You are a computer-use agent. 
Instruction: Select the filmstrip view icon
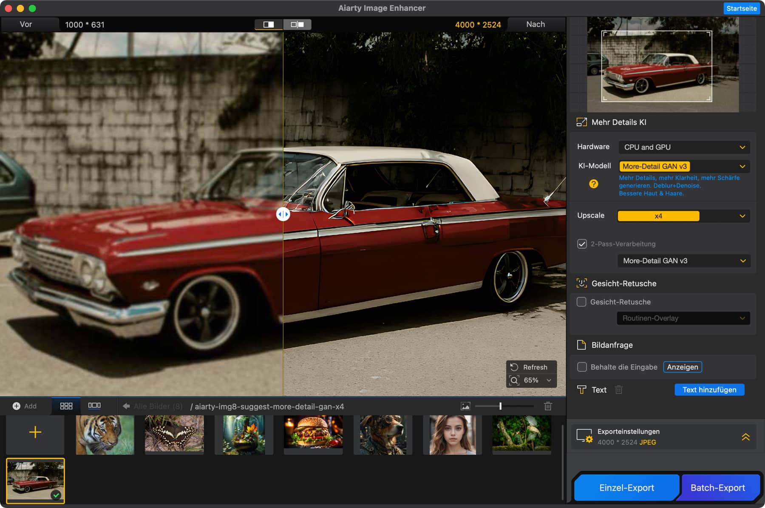pos(94,406)
